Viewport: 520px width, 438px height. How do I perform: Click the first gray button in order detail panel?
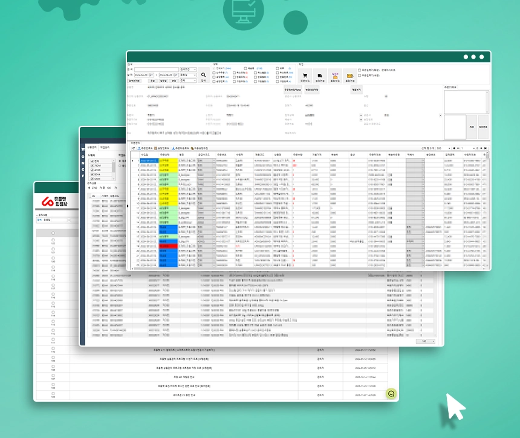293,90
